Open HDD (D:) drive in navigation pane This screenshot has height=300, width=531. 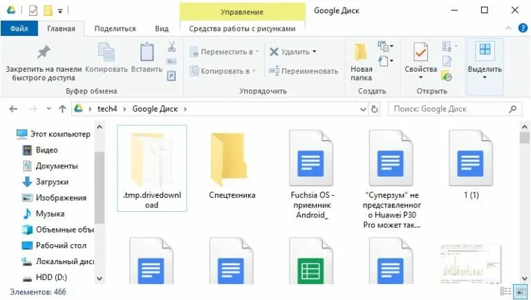(45, 277)
